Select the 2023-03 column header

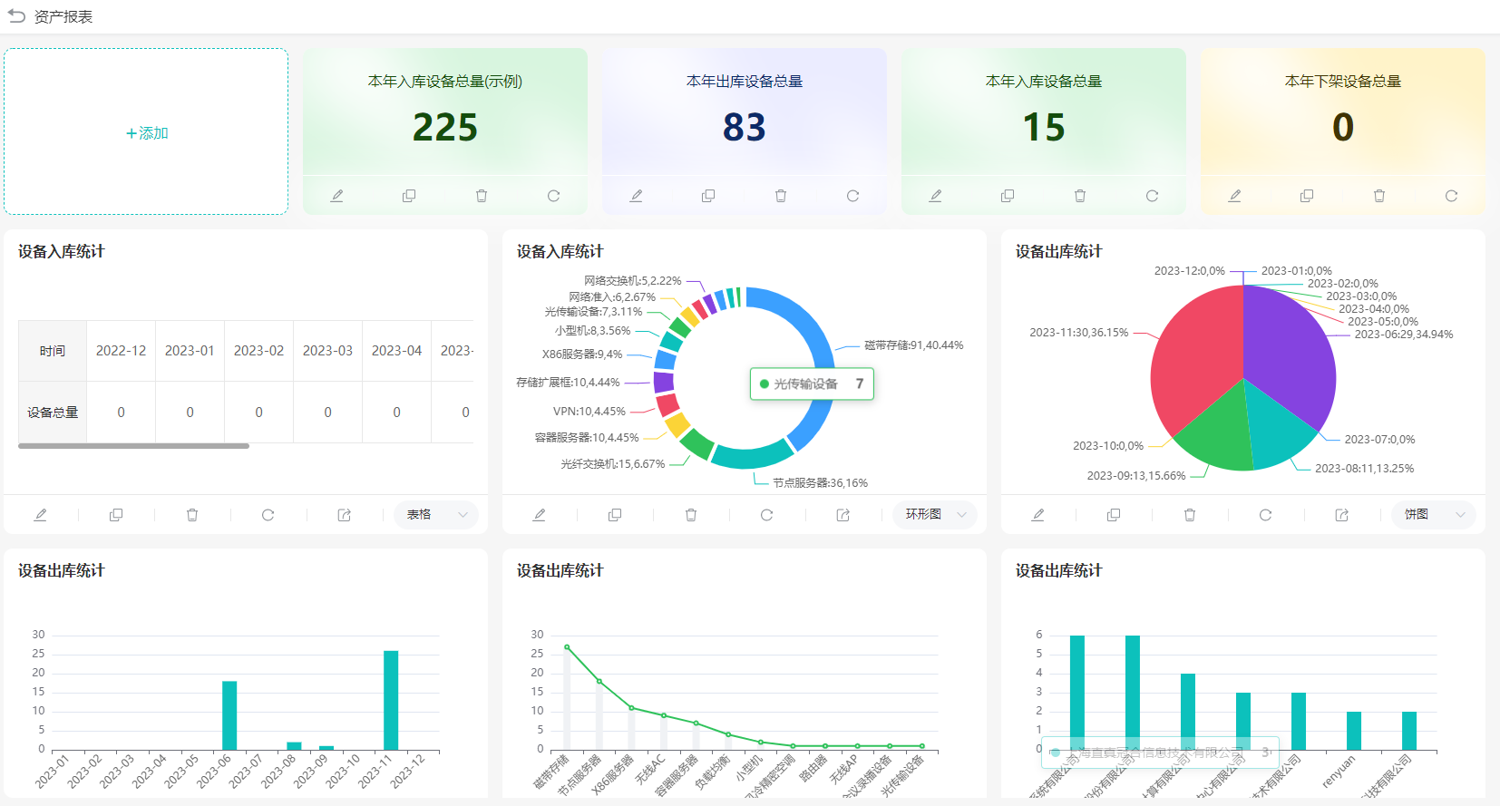(327, 351)
